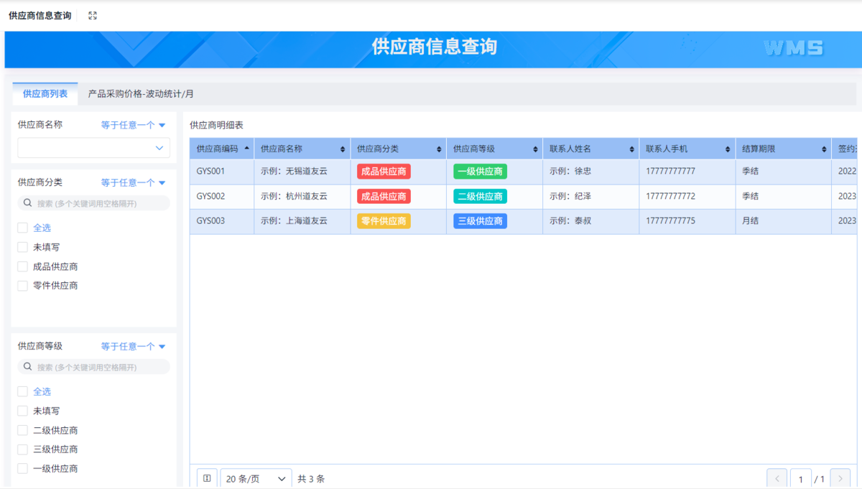
Task: Check 未填写 under 供应商等级
Action: click(x=22, y=411)
